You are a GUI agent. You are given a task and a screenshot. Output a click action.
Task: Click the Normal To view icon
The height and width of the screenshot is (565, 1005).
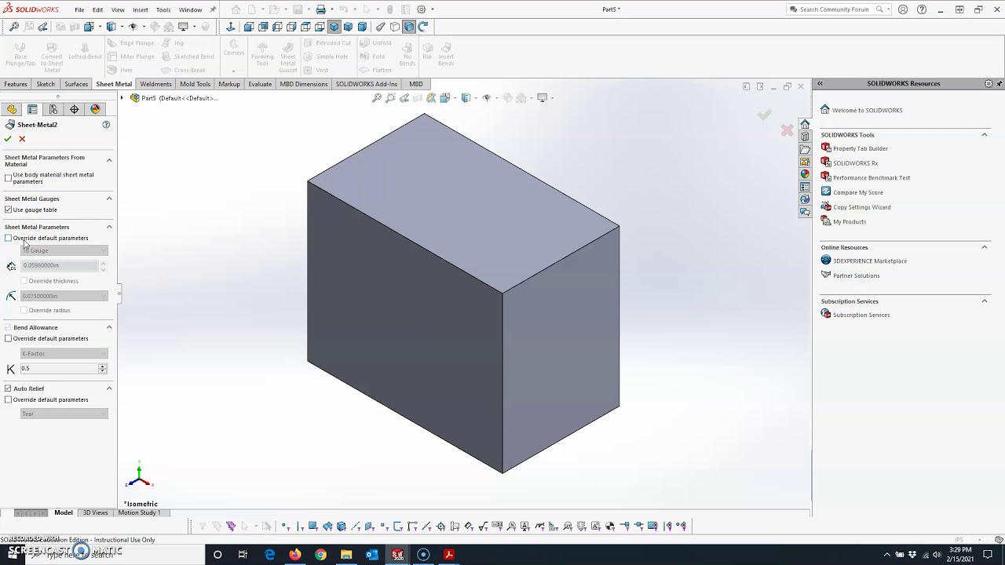(231, 27)
